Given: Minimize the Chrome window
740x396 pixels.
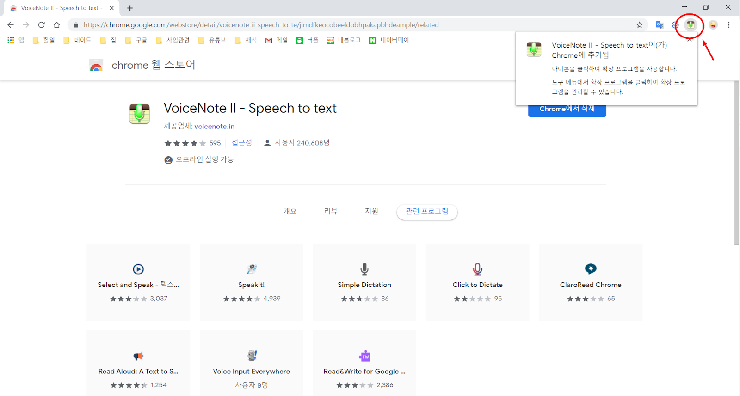Looking at the screenshot, I should [684, 7].
